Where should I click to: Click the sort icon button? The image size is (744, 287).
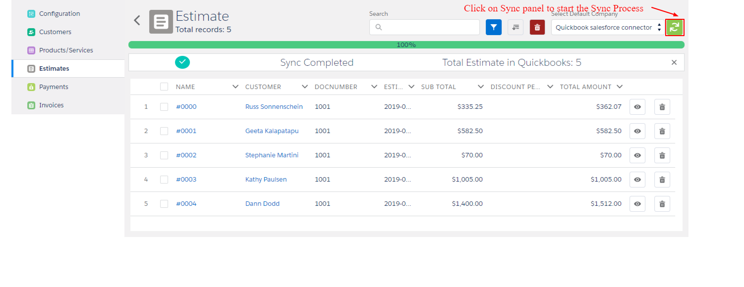pos(515,27)
